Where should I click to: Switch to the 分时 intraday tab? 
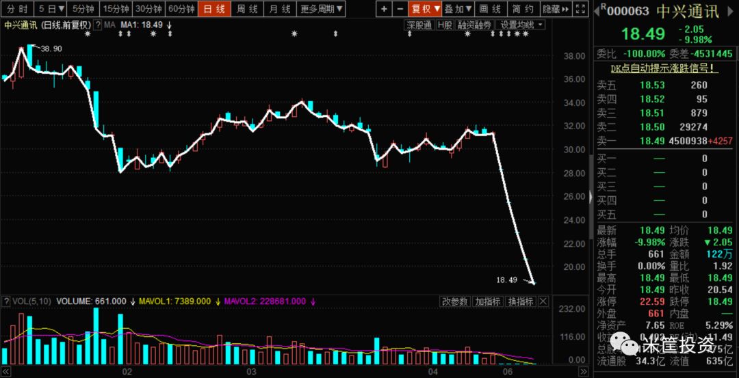coord(17,8)
